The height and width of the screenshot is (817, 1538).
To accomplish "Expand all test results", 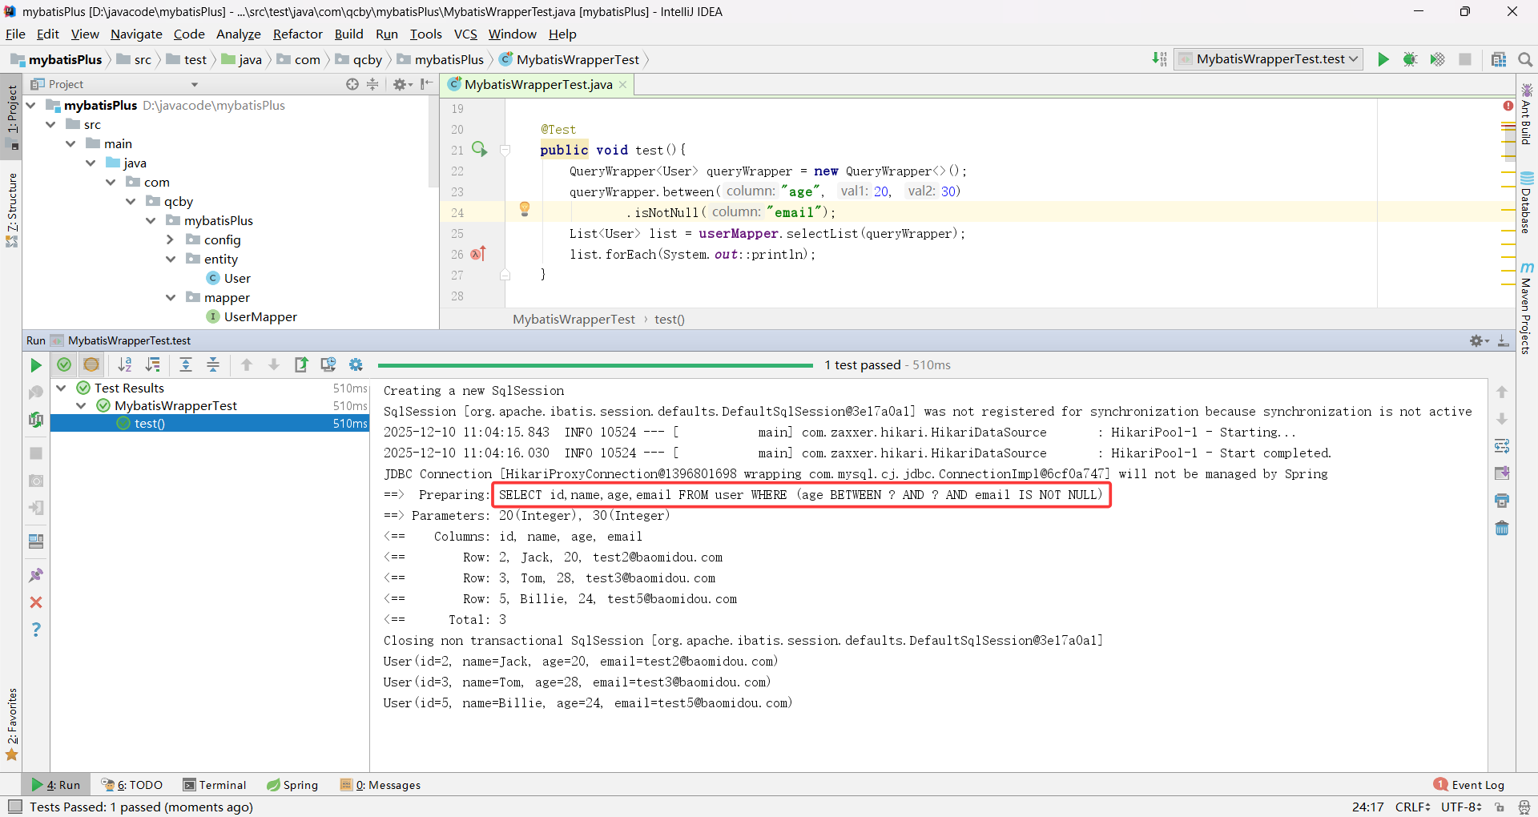I will tap(186, 365).
